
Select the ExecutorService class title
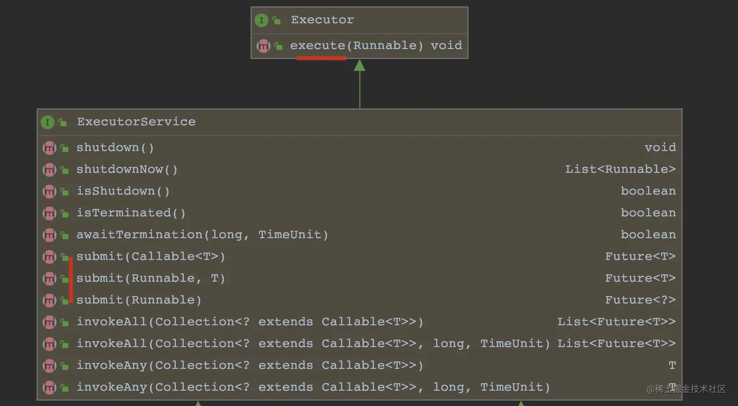tap(136, 122)
